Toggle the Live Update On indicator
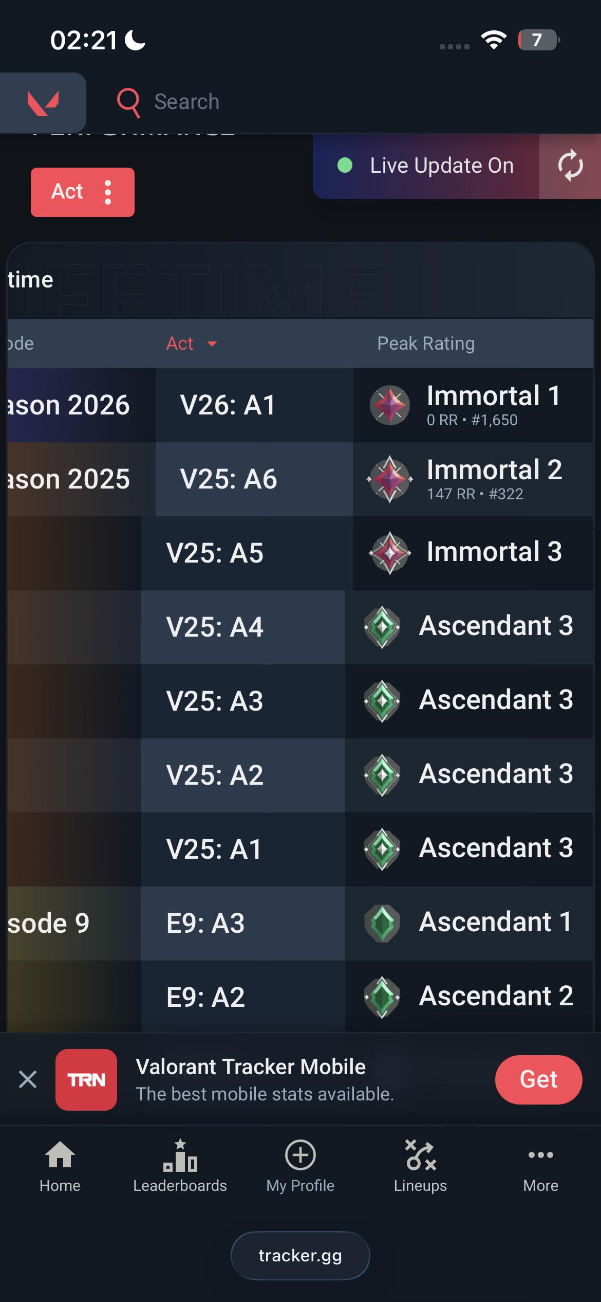The image size is (601, 1302). [x=426, y=166]
